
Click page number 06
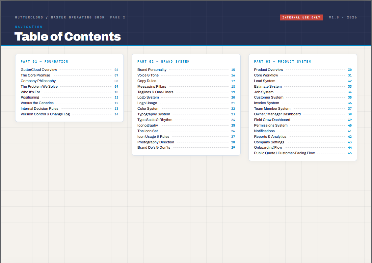(116, 70)
